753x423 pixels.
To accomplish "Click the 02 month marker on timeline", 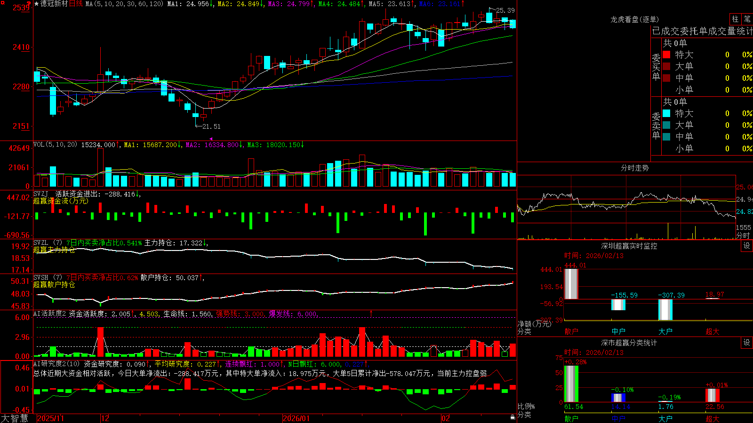I will [x=445, y=418].
